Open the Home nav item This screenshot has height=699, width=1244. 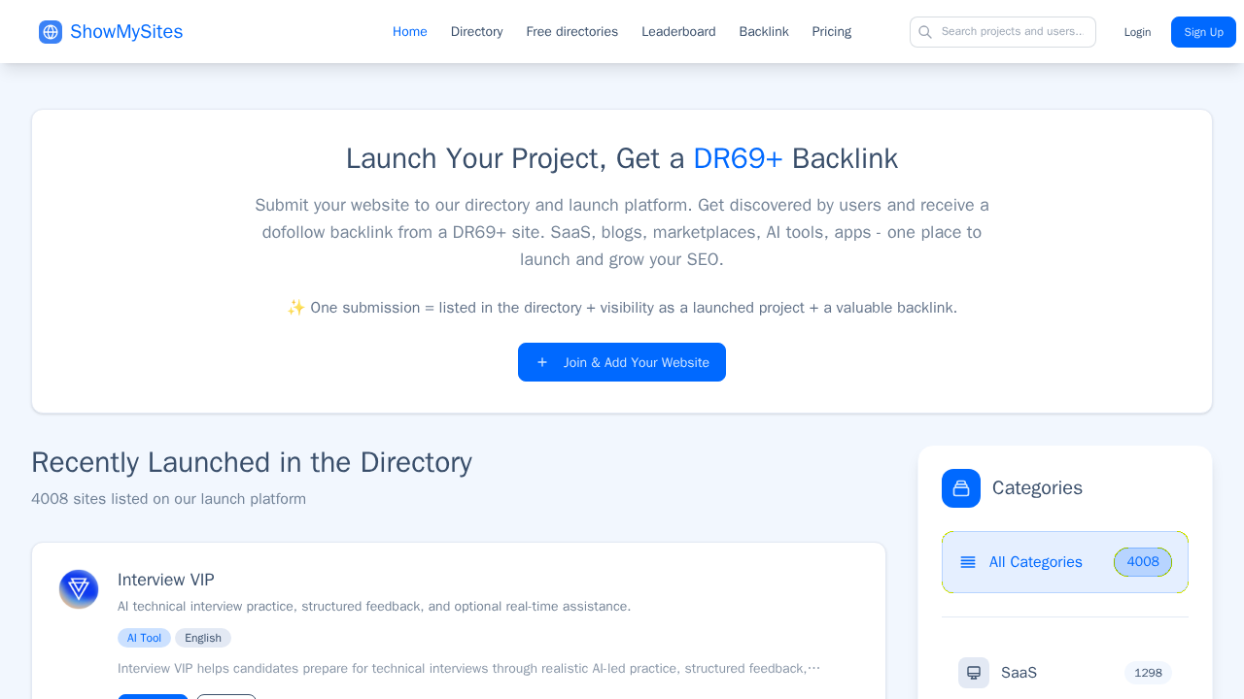tap(410, 32)
